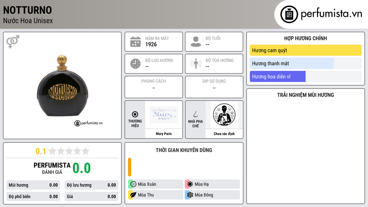Select the Mùa Thu season button
Image resolution: width=368 pixels, height=207 pixels.
[156, 195]
